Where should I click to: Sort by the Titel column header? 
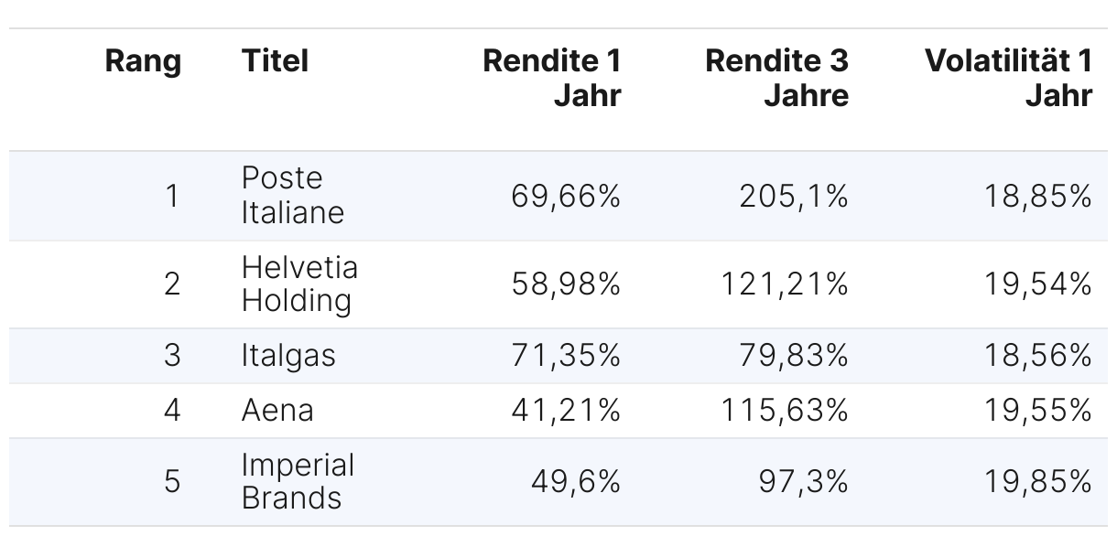275,62
